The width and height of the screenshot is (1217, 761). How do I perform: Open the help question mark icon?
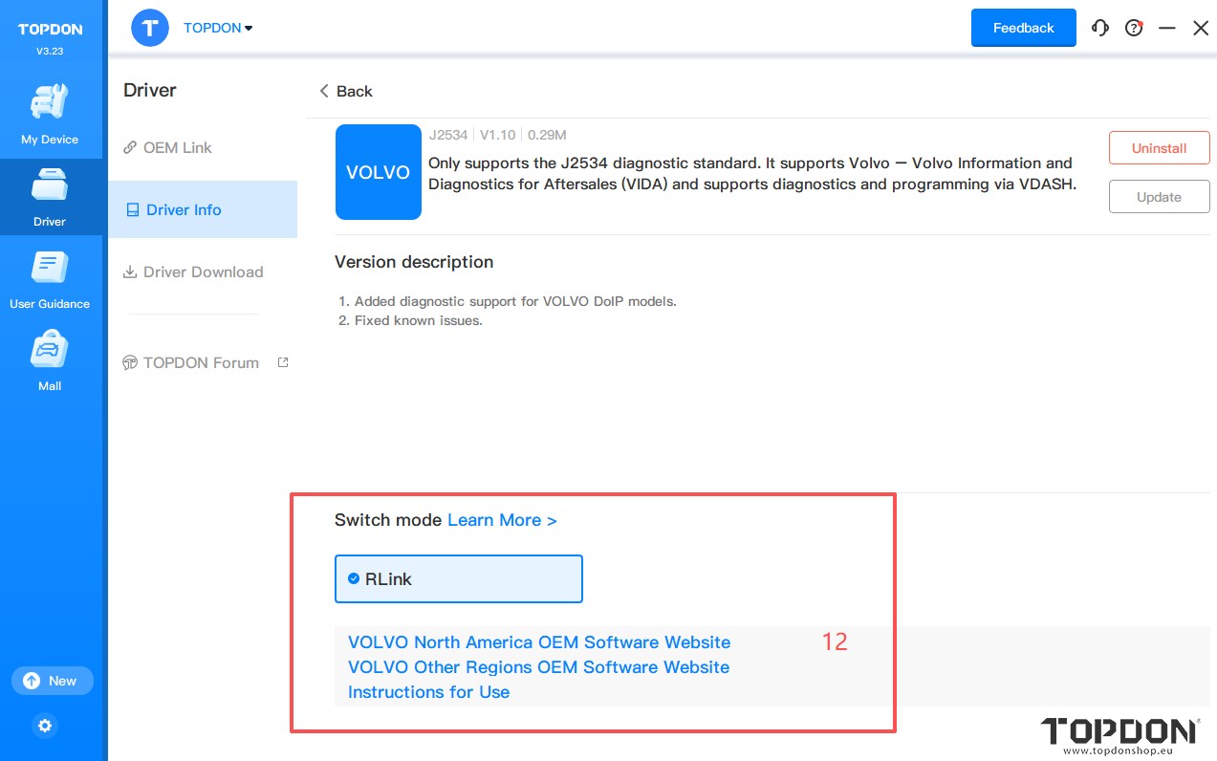pyautogui.click(x=1134, y=28)
